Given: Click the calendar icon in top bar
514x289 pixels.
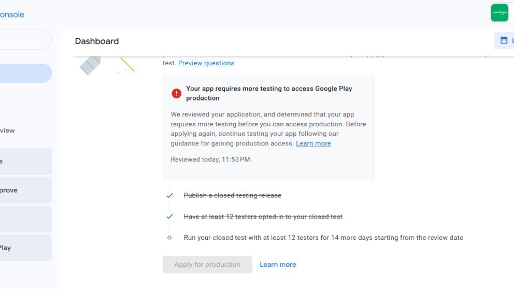Looking at the screenshot, I should [504, 40].
